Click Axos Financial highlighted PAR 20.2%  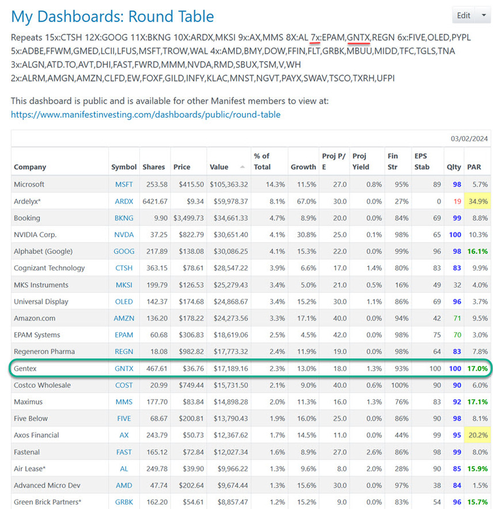[x=478, y=435]
